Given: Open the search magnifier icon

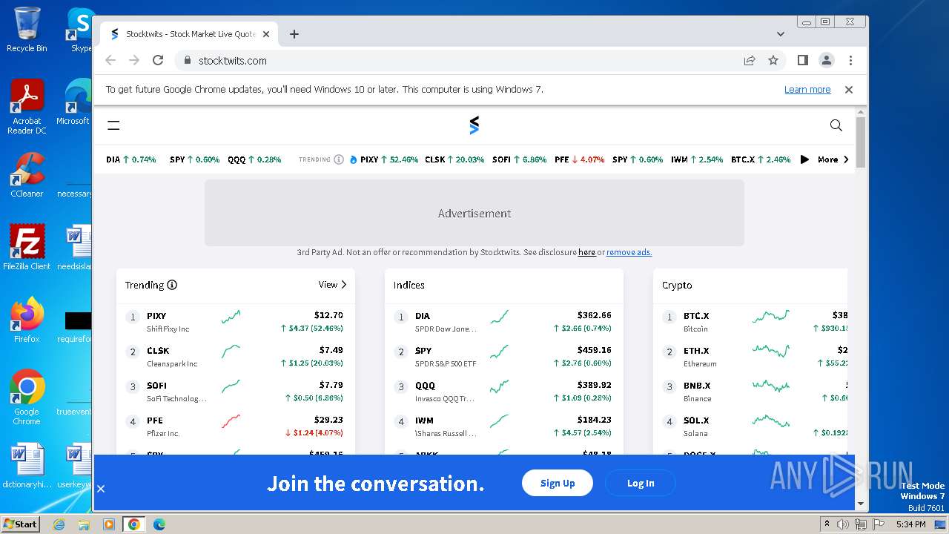Looking at the screenshot, I should [x=836, y=125].
